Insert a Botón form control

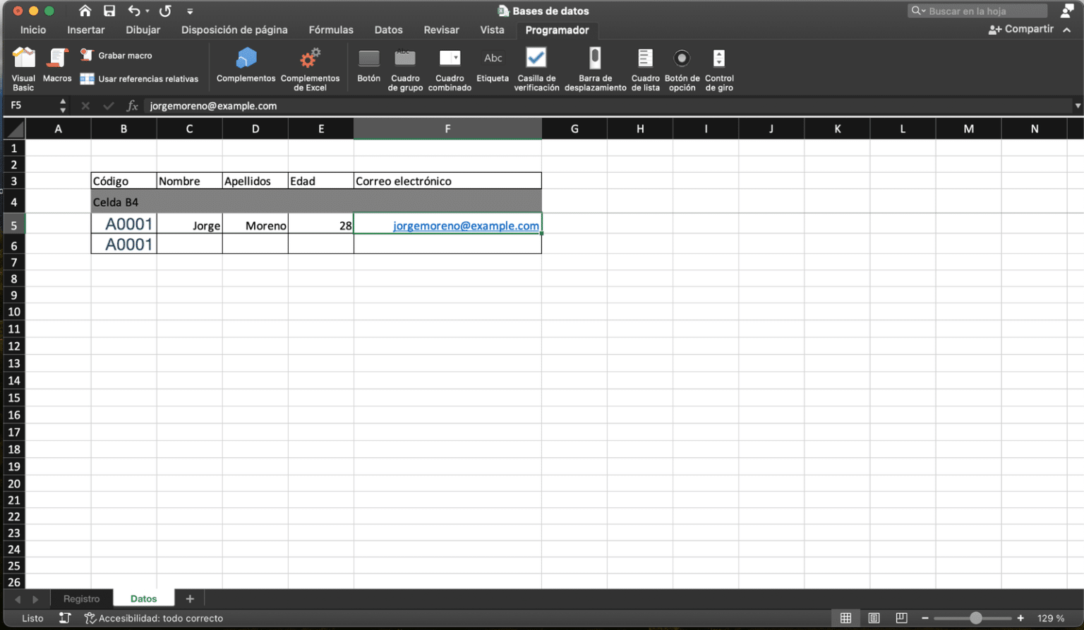368,67
